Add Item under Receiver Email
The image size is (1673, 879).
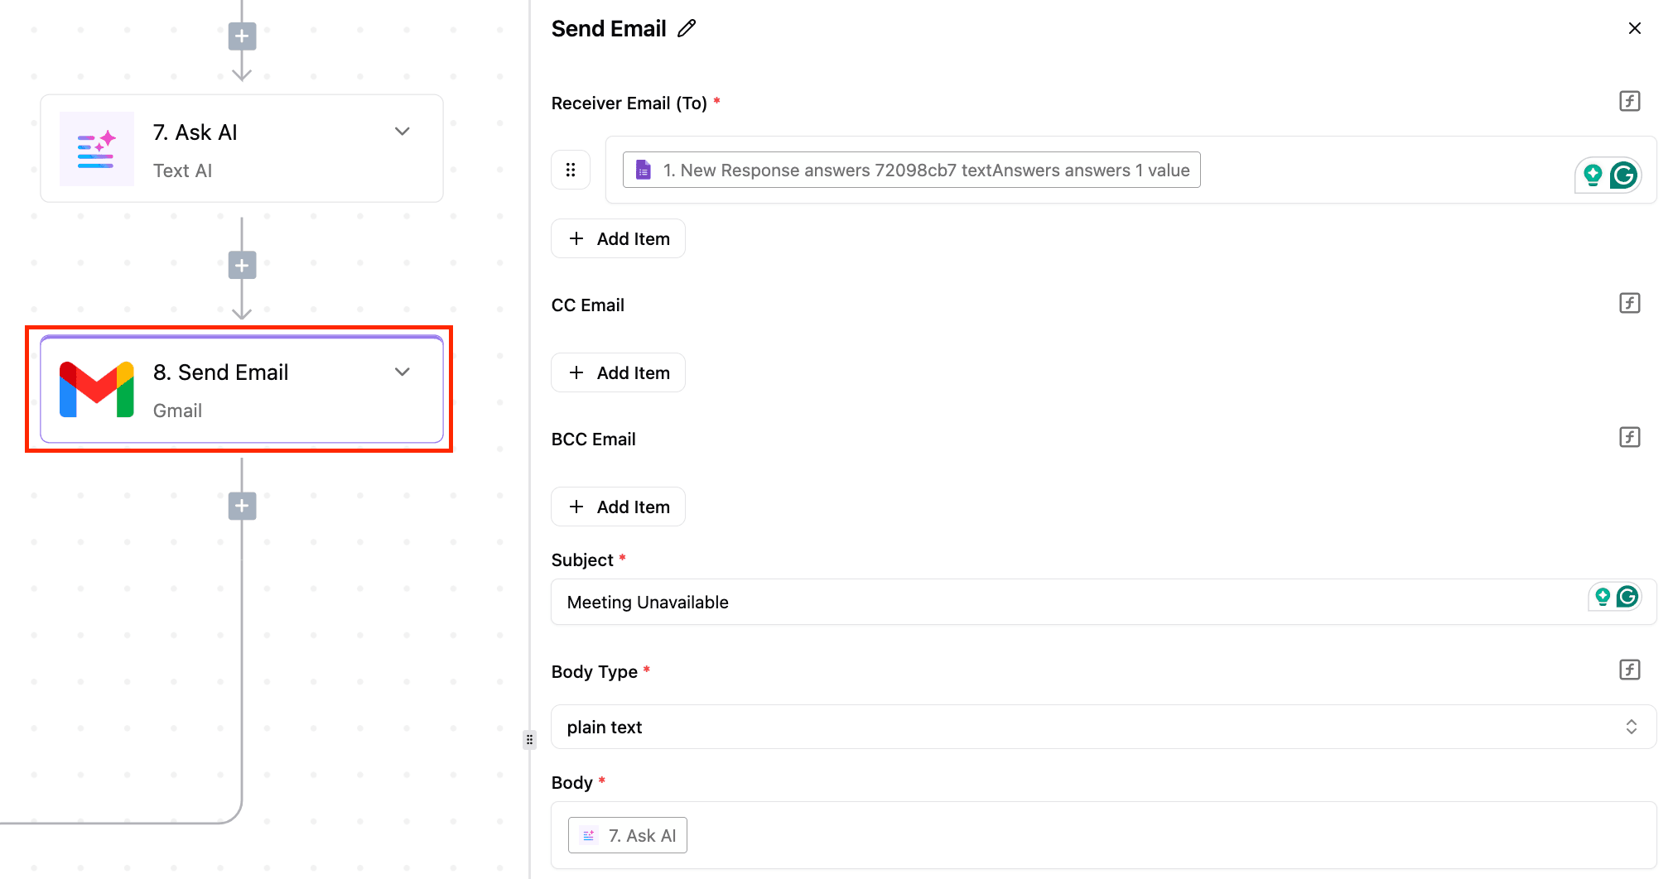click(x=618, y=238)
